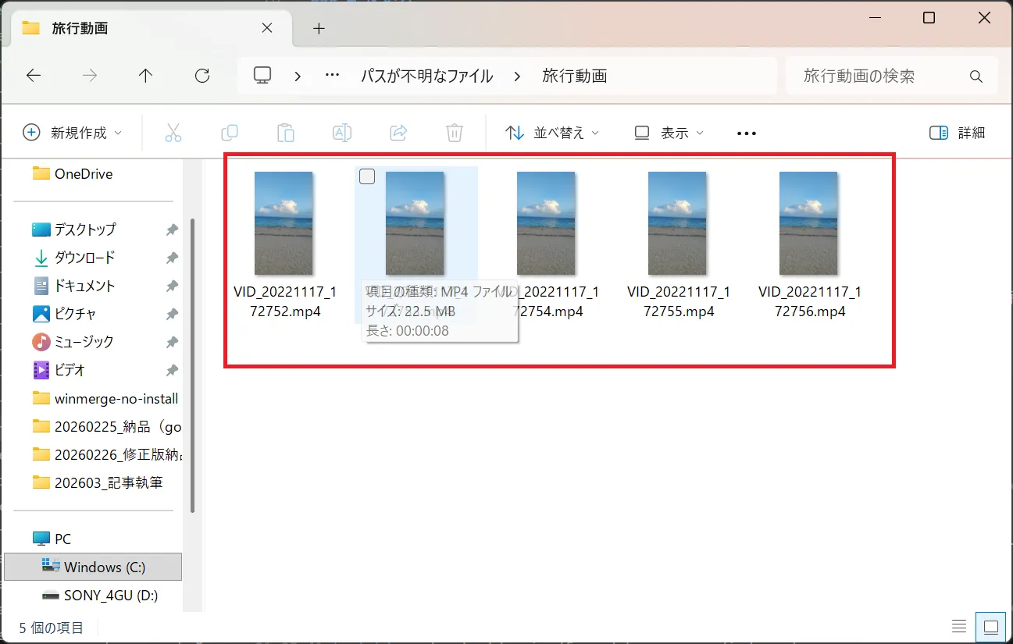Open a new Explorer tab with the plus button
The image size is (1013, 644).
[318, 27]
